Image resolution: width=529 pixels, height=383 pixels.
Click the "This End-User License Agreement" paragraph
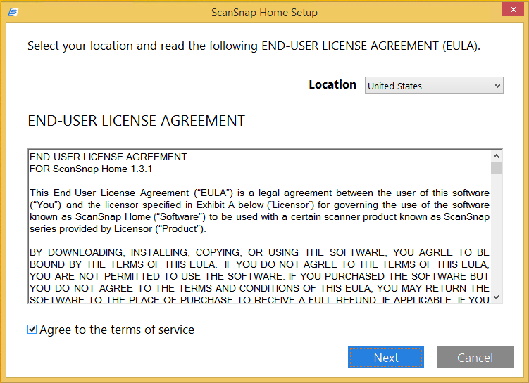tap(259, 211)
